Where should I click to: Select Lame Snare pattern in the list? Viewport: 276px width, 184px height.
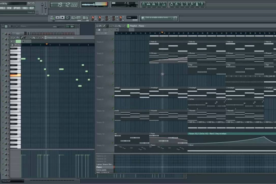click(105, 164)
